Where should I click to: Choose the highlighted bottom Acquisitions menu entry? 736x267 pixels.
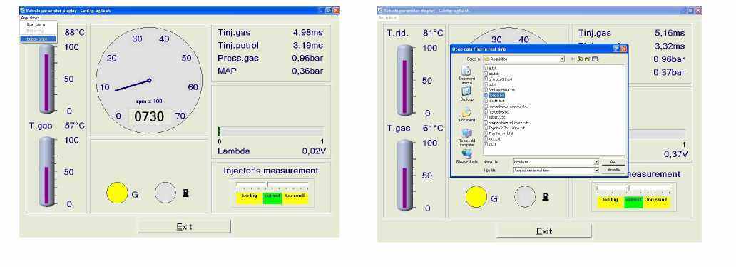click(38, 39)
